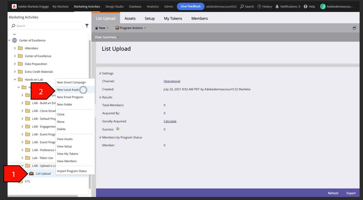Click the Attendees folder icon
Viewport: 363px width, 200px height.
(x=20, y=48)
